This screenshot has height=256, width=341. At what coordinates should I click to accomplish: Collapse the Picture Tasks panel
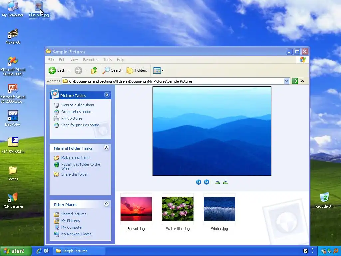click(107, 95)
